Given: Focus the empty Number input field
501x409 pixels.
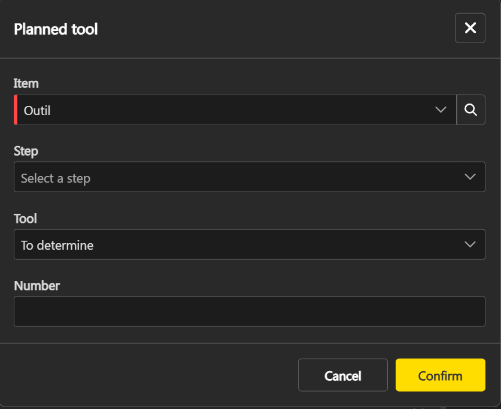Looking at the screenshot, I should coord(250,311).
